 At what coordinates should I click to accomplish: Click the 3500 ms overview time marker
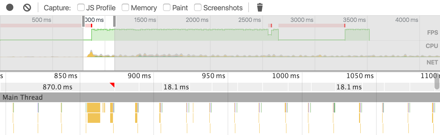click(354, 20)
